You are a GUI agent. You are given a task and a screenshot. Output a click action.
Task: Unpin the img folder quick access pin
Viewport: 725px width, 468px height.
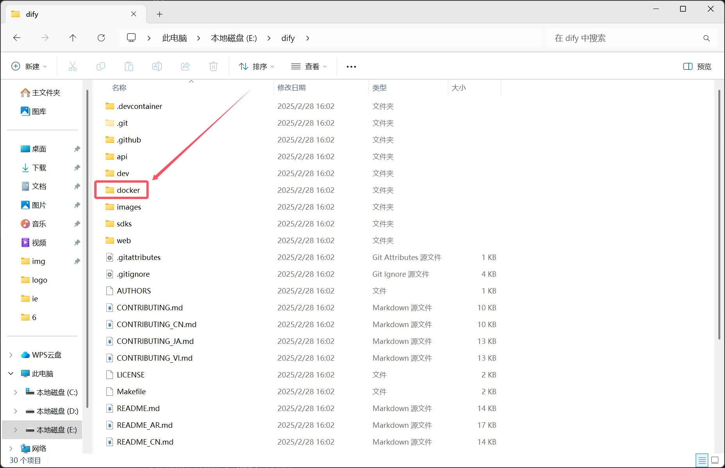[x=77, y=261]
